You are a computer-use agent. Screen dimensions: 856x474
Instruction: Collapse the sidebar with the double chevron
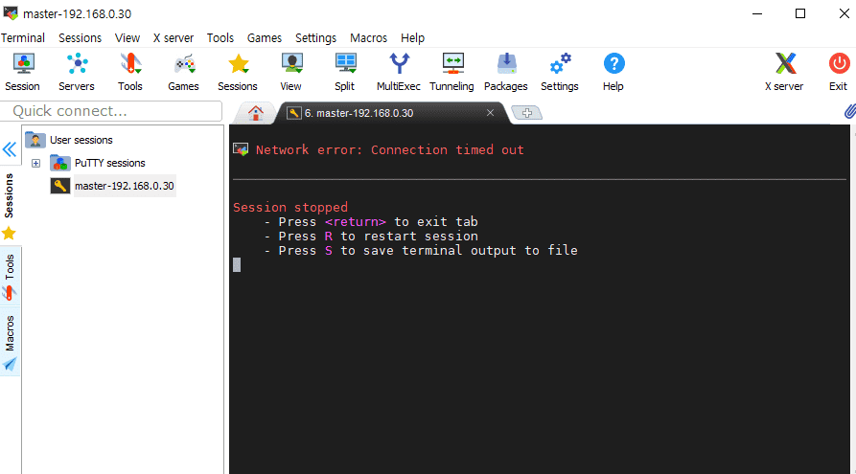(x=10, y=149)
